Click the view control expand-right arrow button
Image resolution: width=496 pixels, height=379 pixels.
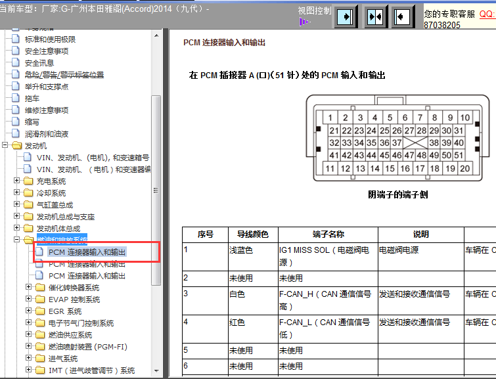[346, 16]
